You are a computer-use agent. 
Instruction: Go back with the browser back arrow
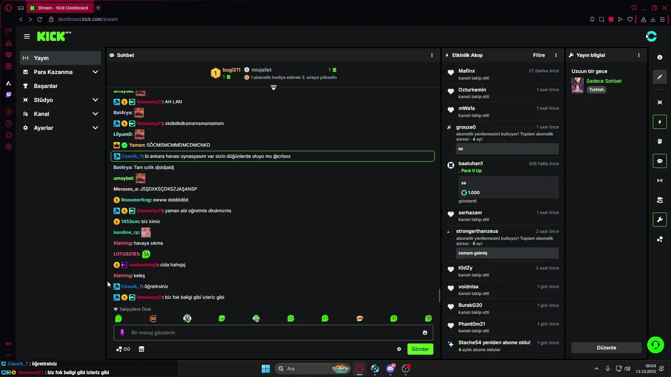pos(21,19)
